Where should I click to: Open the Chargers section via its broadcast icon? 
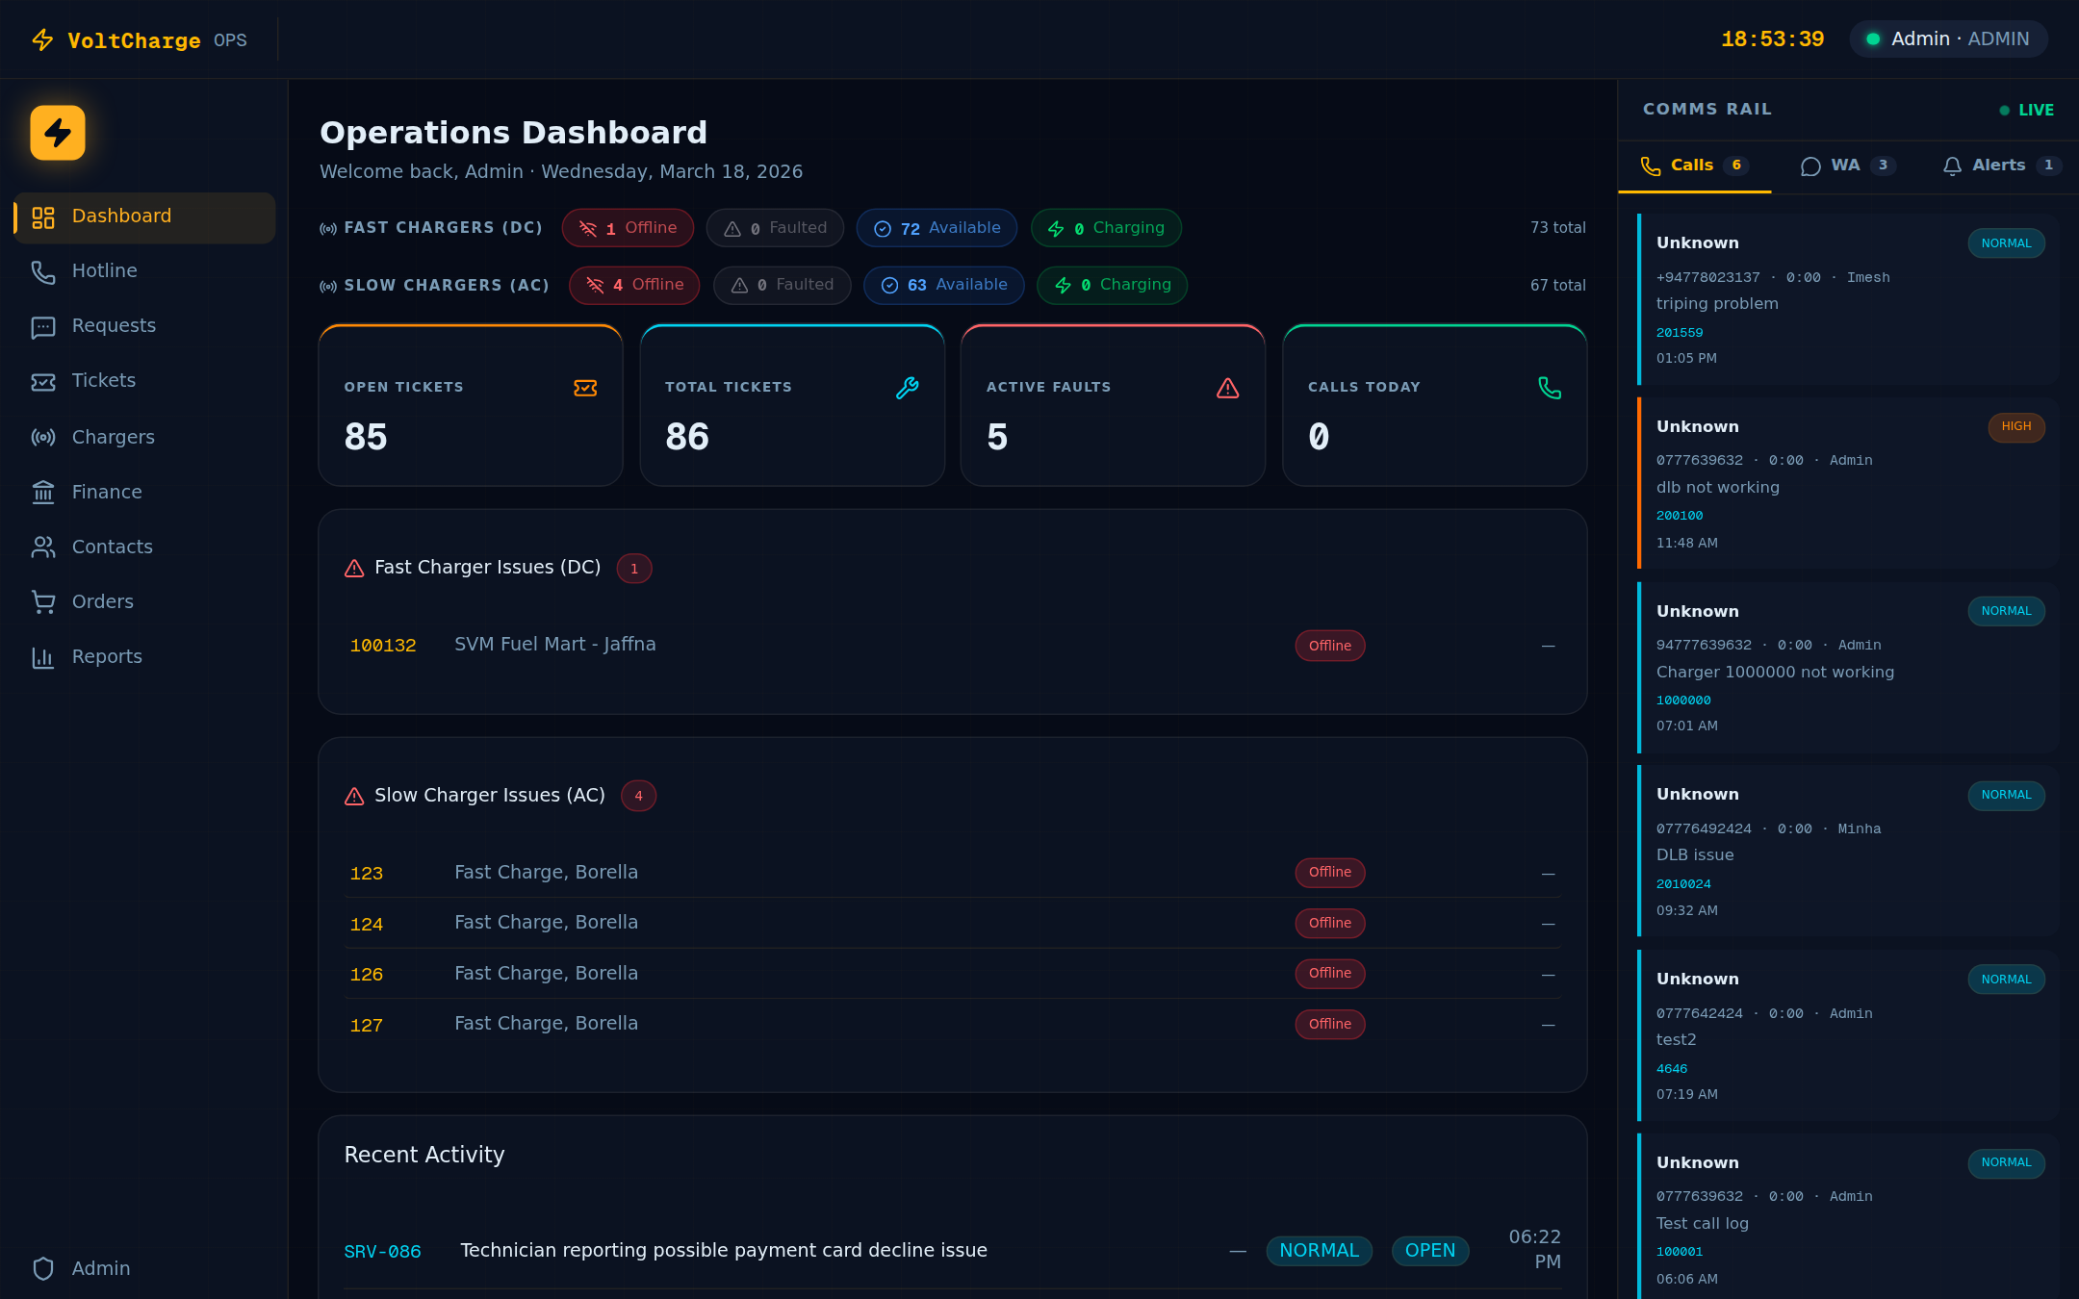42,438
